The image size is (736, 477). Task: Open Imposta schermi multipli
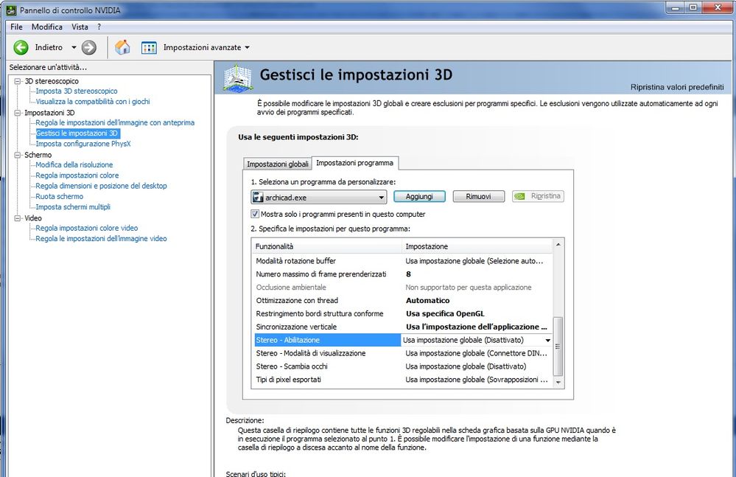point(73,206)
